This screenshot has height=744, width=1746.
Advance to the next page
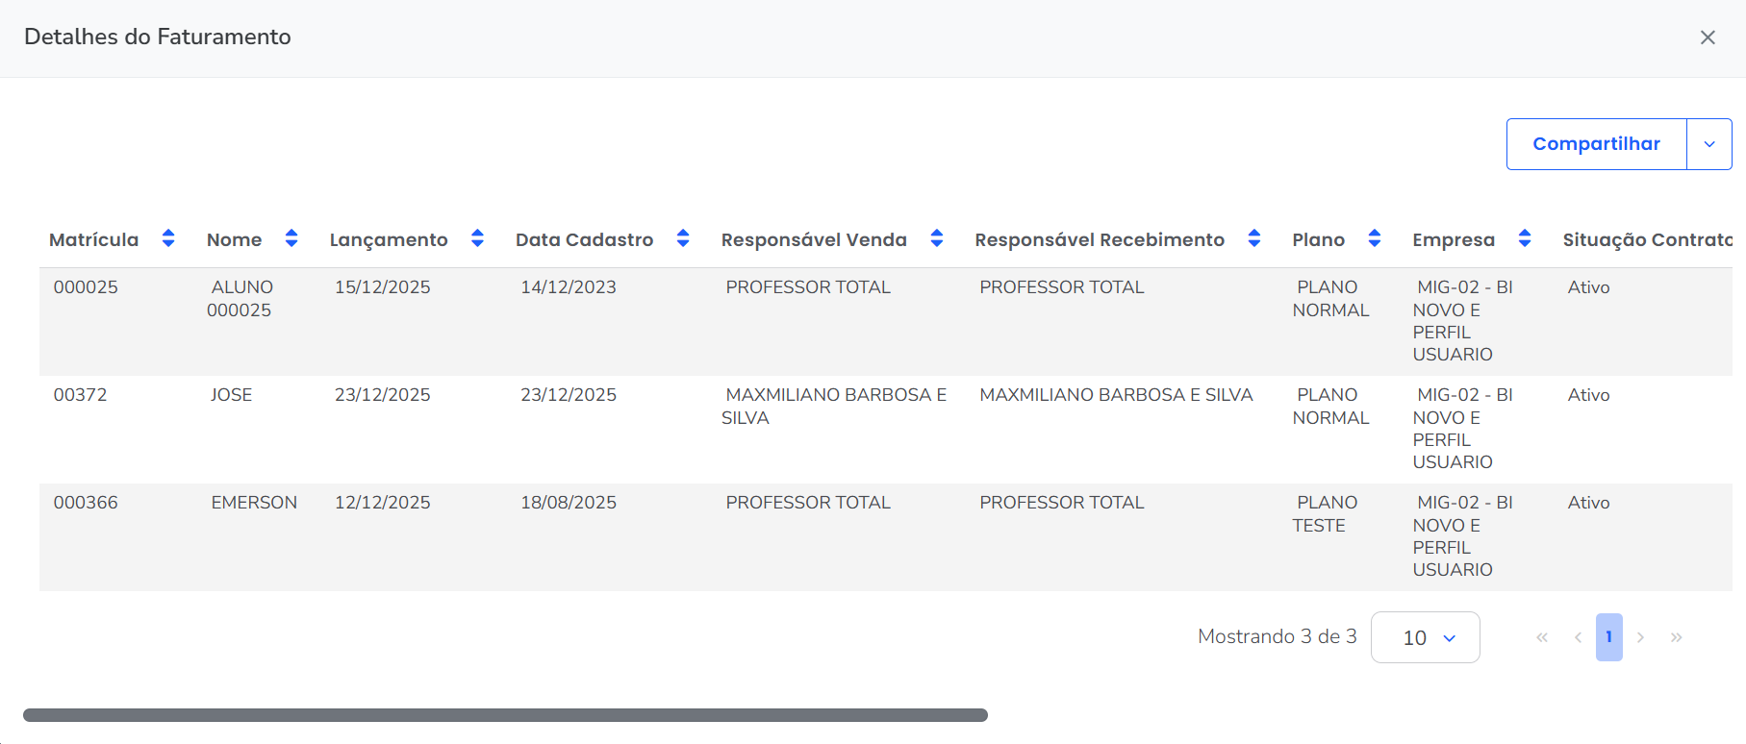[1640, 637]
